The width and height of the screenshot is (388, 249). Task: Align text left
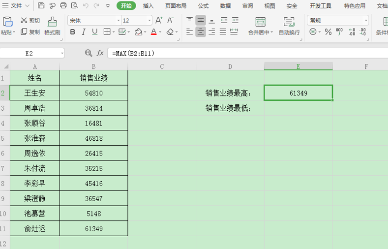pyautogui.click(x=189, y=31)
